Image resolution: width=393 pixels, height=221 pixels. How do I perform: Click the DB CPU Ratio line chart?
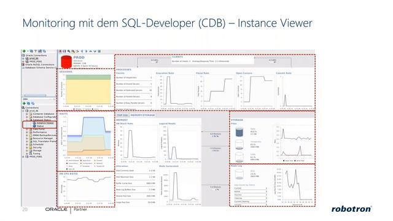(88, 188)
